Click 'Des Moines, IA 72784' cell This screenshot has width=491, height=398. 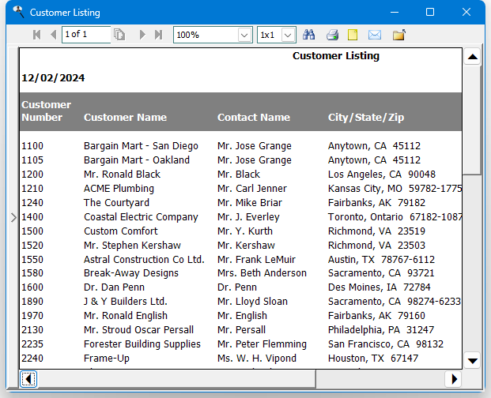click(x=379, y=287)
